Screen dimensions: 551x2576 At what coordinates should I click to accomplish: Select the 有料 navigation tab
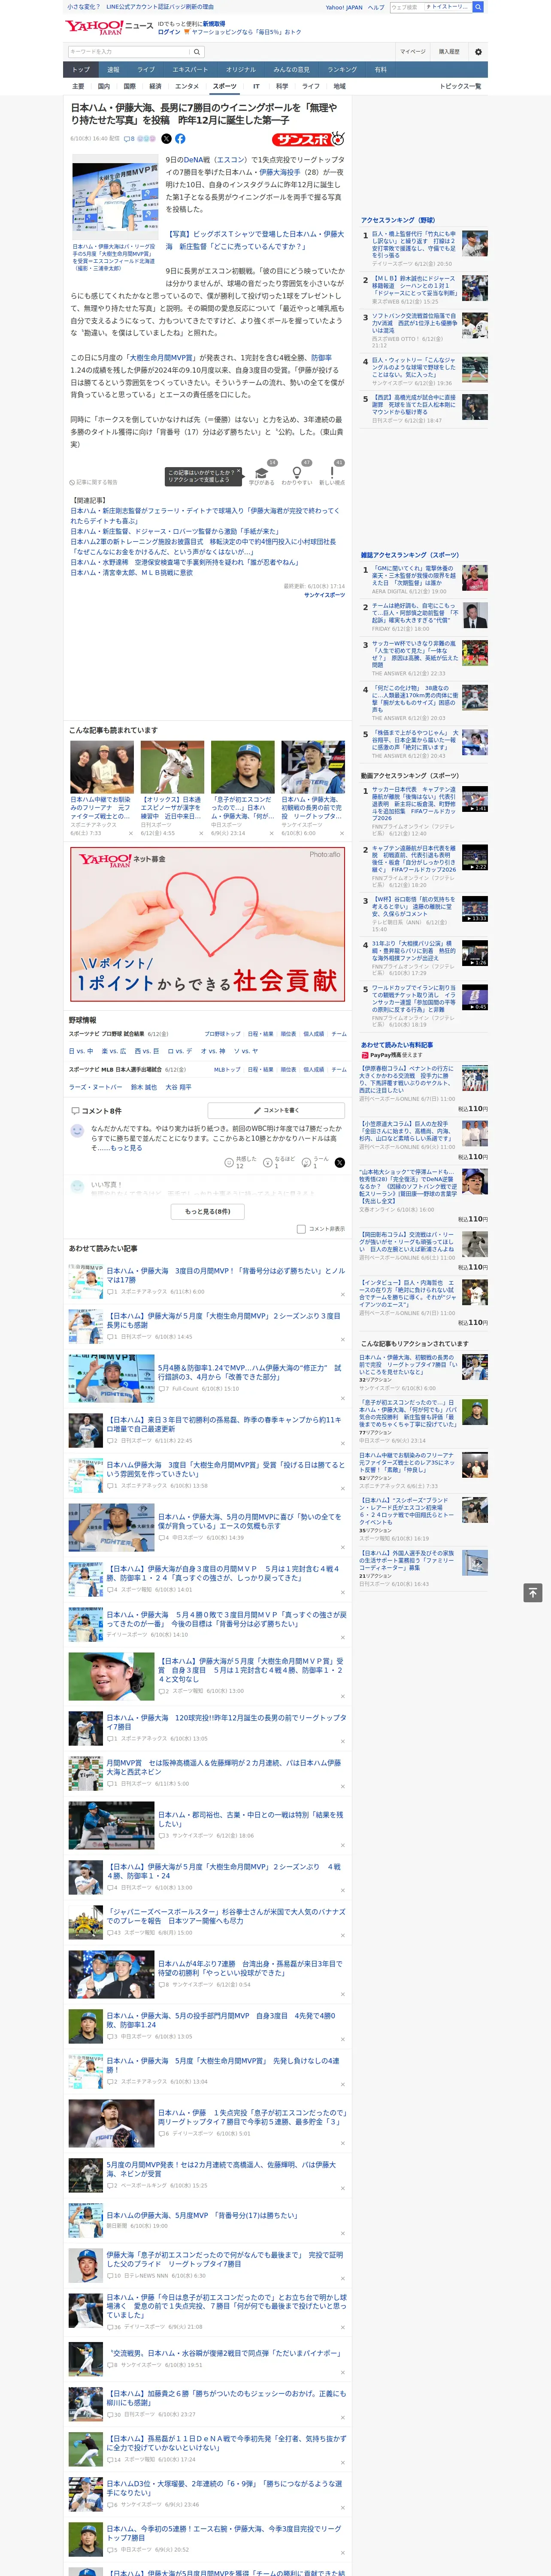click(380, 70)
